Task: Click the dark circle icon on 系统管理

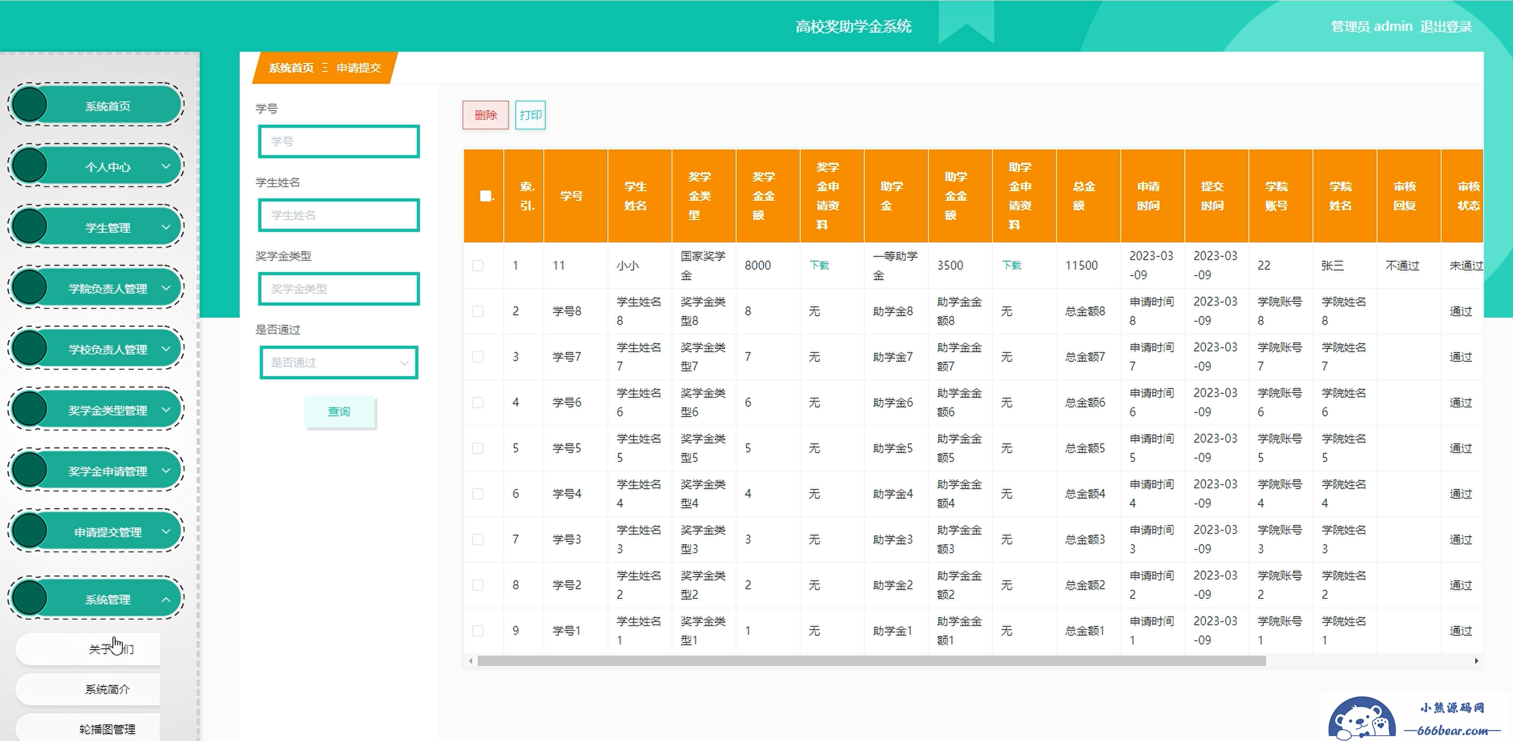Action: 29,599
